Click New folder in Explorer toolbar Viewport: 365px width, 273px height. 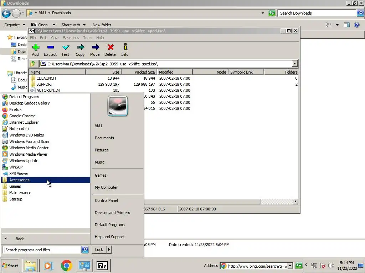(102, 25)
